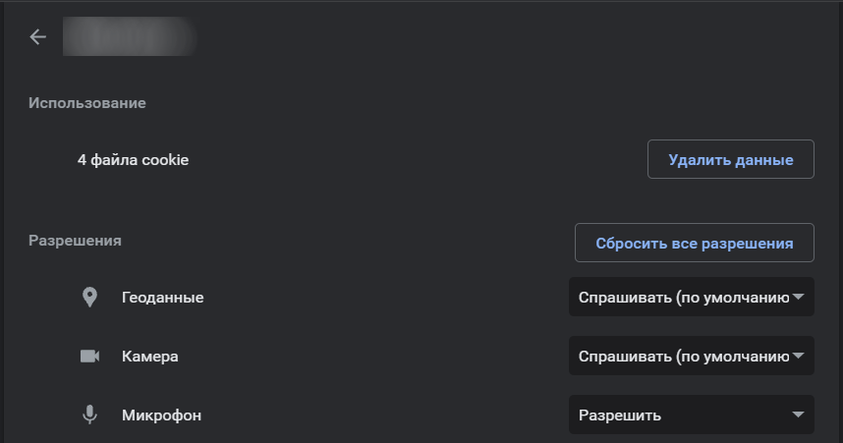The image size is (843, 443).
Task: Click the Микрофон microphone icon
Action: point(89,415)
